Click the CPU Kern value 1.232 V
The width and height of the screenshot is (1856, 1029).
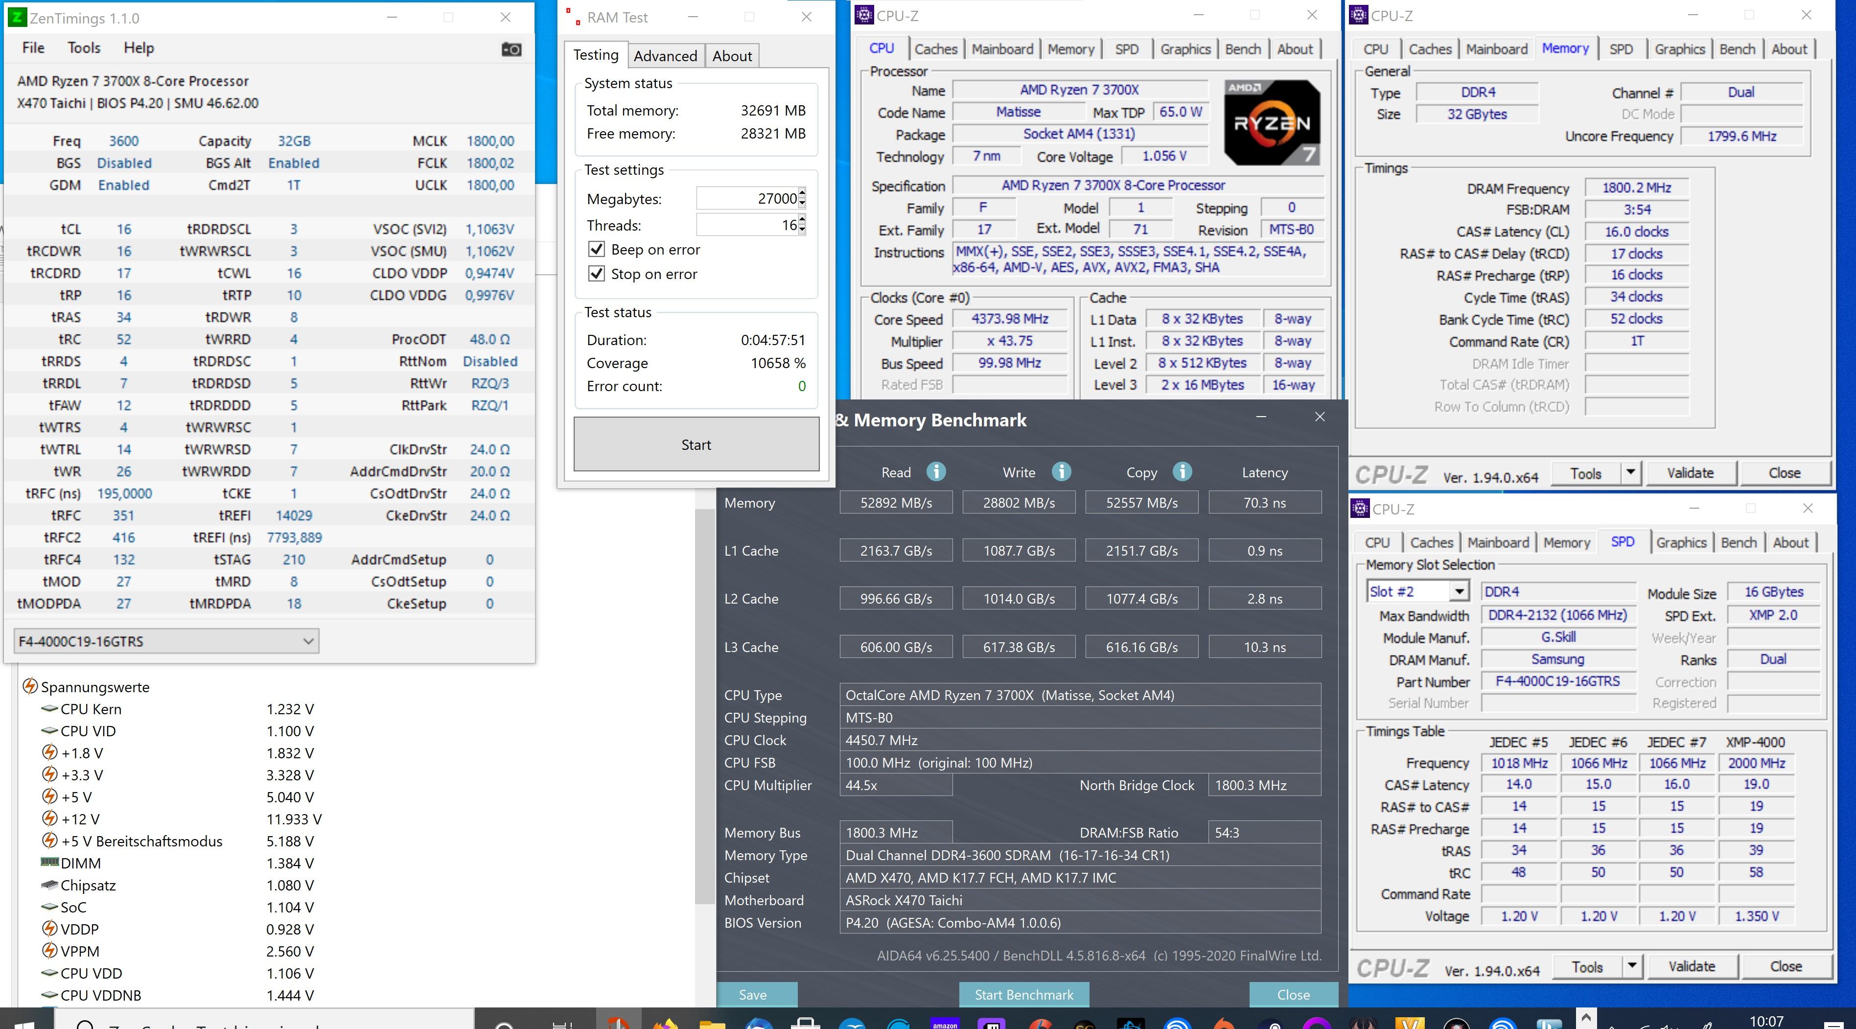click(290, 708)
